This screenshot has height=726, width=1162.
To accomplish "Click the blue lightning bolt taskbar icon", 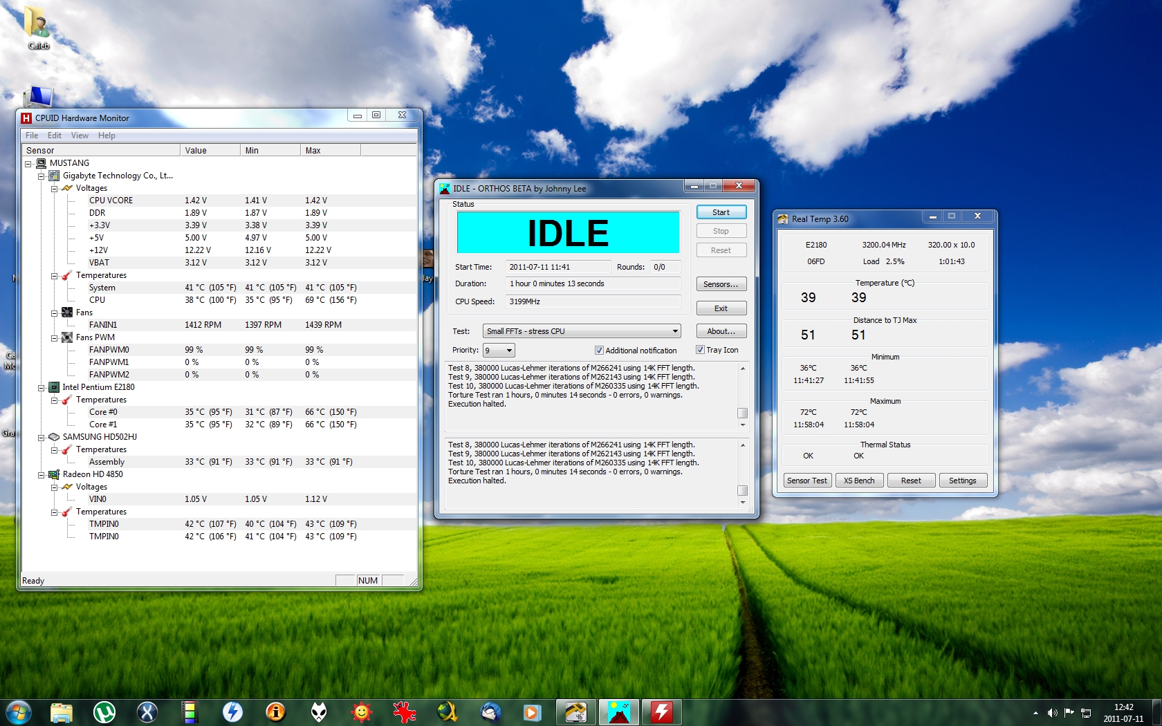I will pyautogui.click(x=233, y=712).
